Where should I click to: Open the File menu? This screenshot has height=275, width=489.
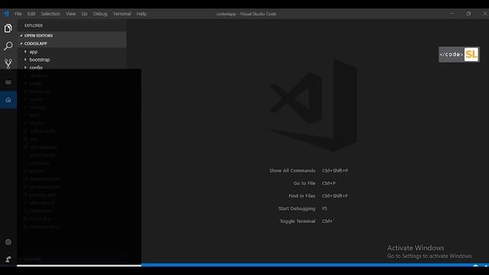pos(18,14)
